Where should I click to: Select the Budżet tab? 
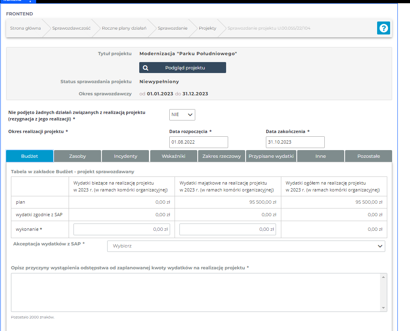(x=30, y=156)
